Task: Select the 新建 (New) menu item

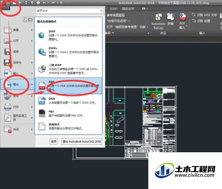Action: click(18, 30)
